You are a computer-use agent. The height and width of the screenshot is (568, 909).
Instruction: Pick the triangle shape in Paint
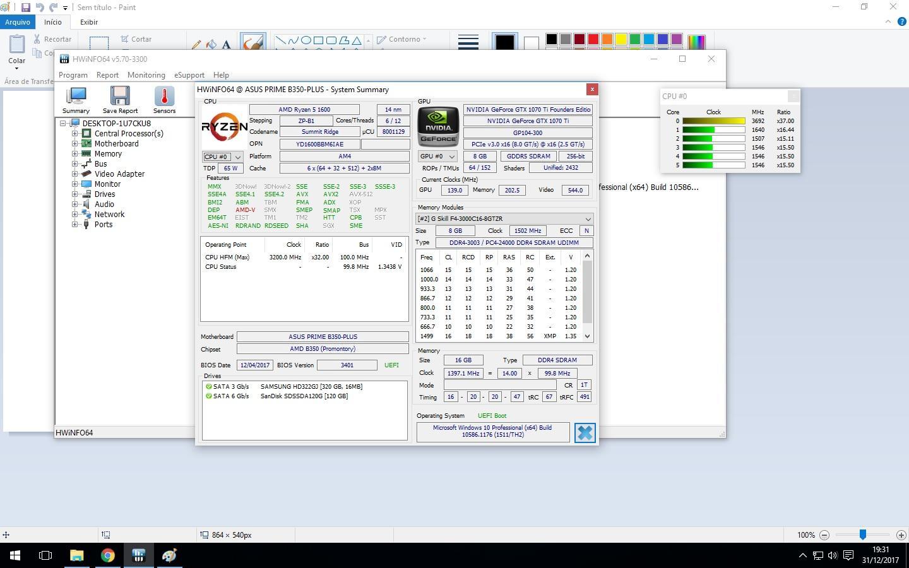[x=357, y=40]
